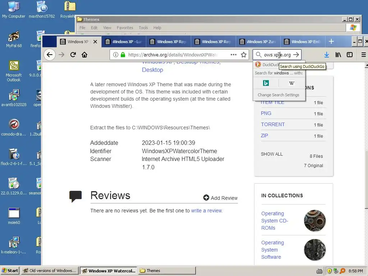Open avantb102028 installer icon
The image size is (368, 276).
point(14,98)
